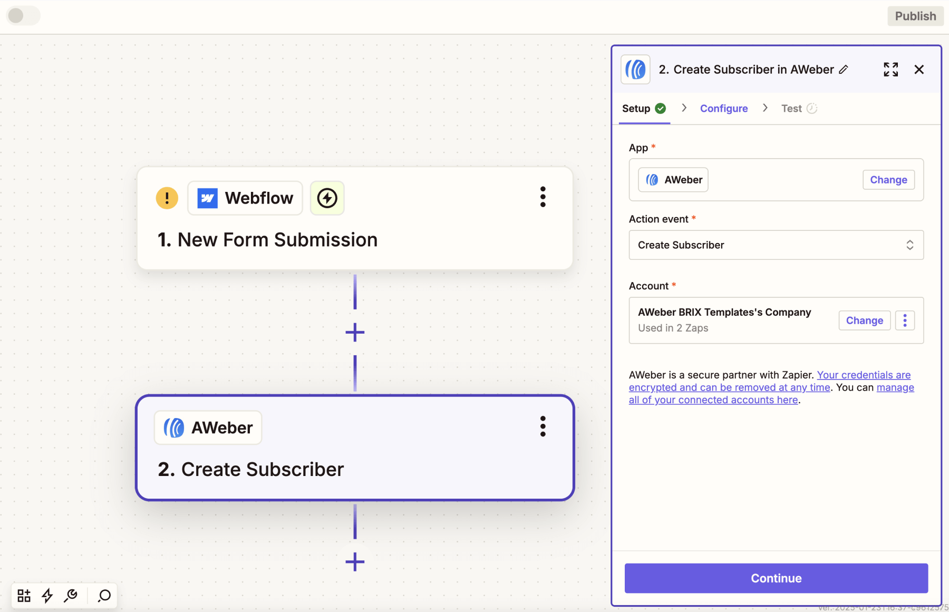The width and height of the screenshot is (949, 612).
Task: Click the search magnifier icon
Action: [104, 596]
